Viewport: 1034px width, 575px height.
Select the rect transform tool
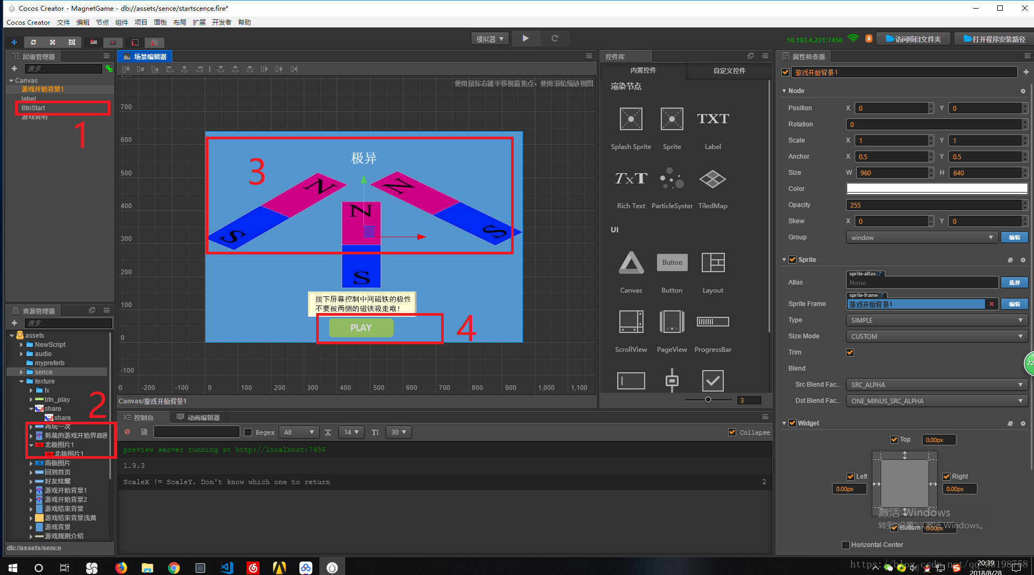72,42
